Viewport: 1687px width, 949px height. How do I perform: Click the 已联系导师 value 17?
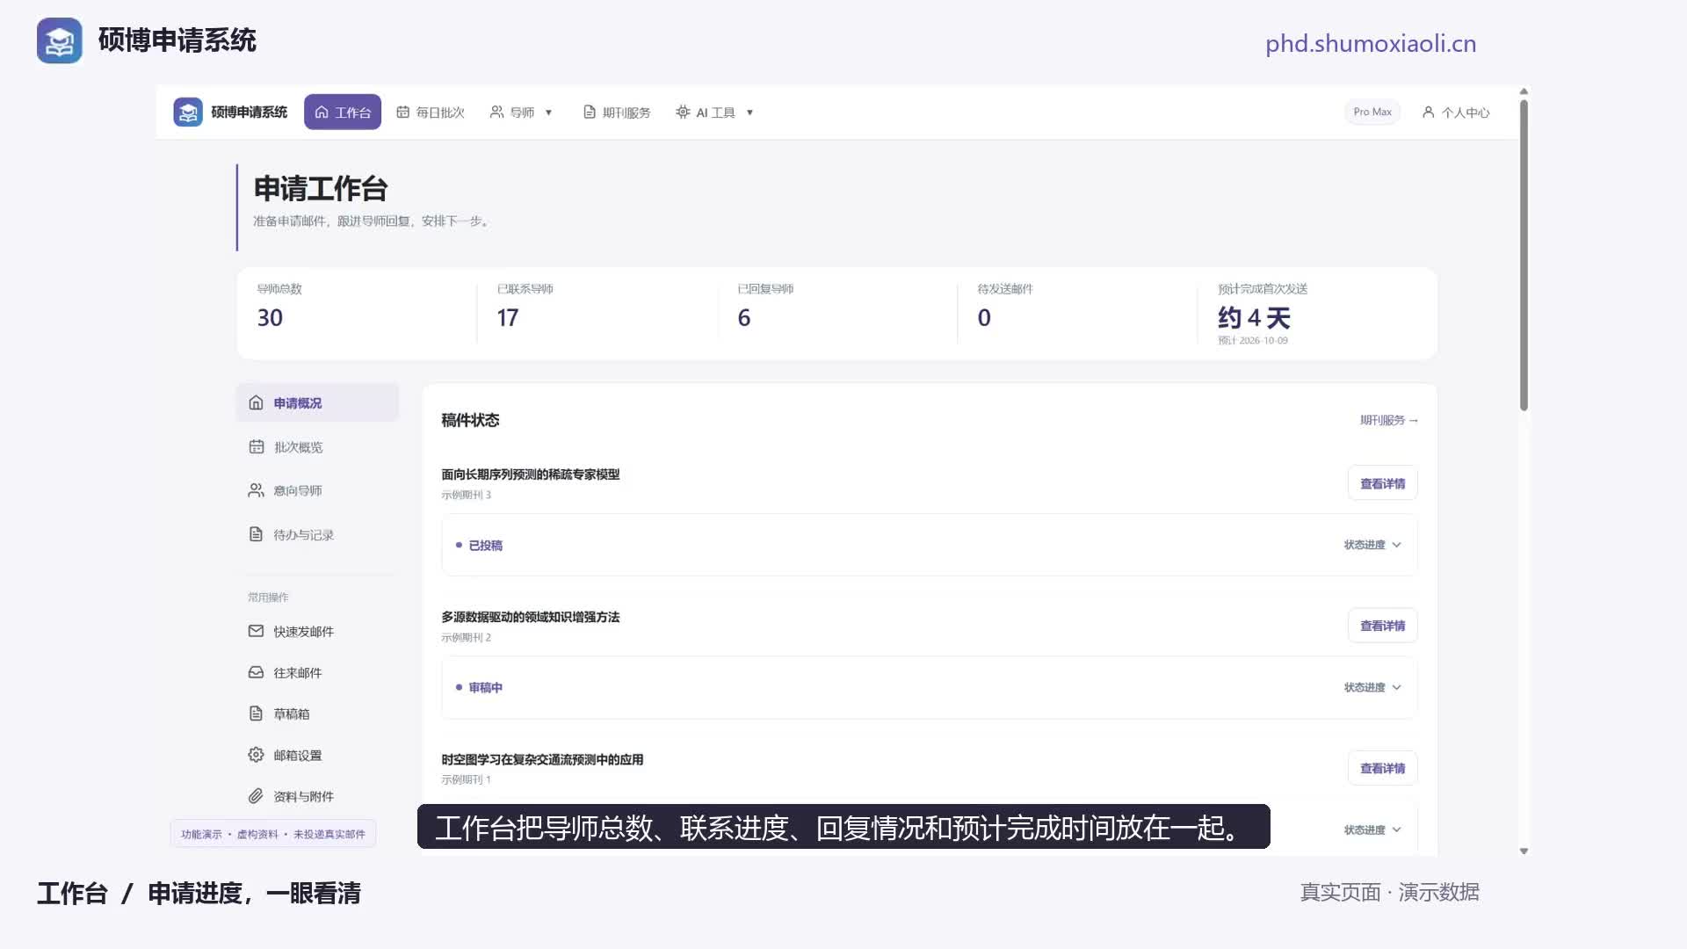pos(508,318)
